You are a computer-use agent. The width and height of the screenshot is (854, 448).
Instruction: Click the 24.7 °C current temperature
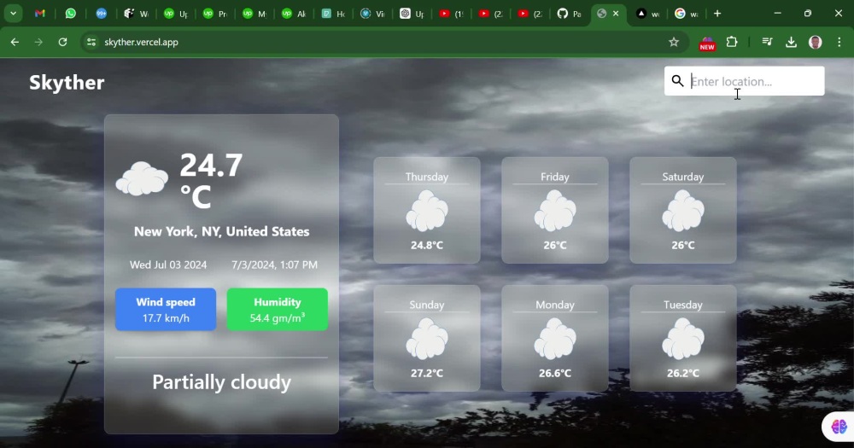click(211, 180)
